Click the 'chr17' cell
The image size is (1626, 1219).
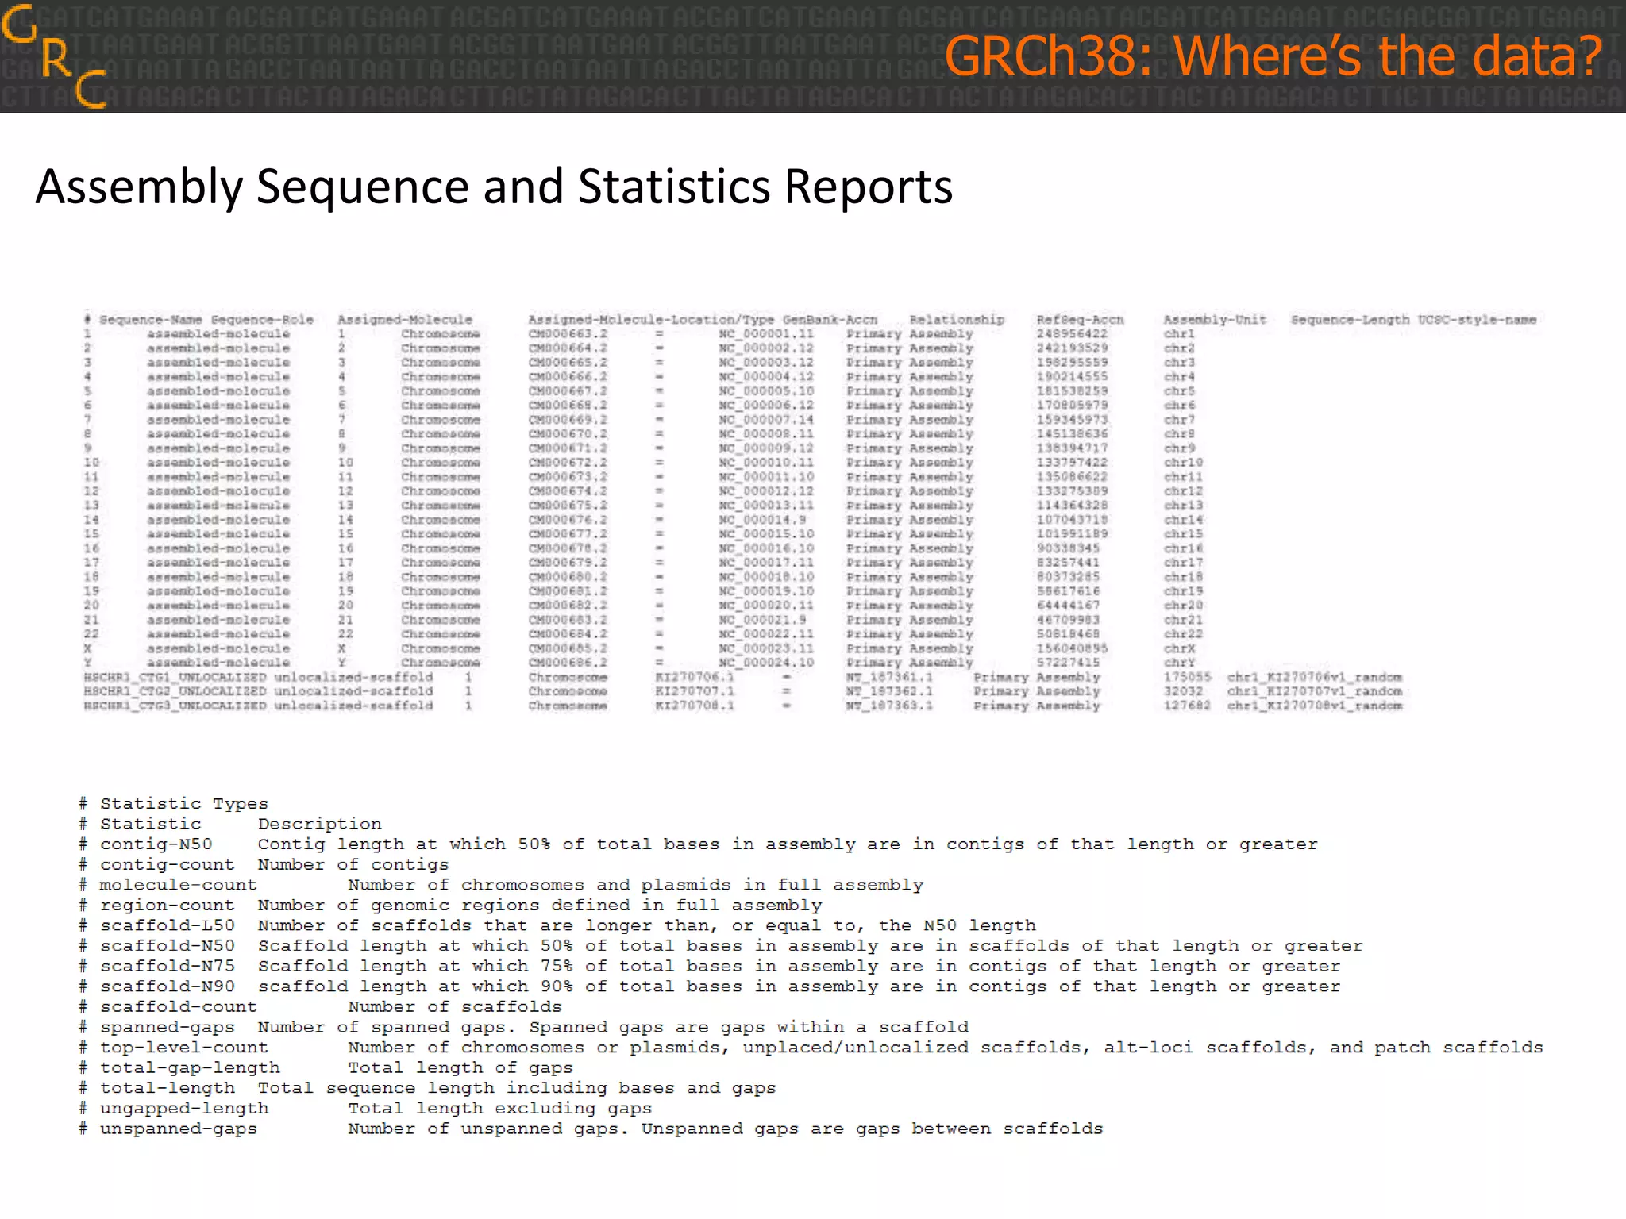click(1183, 563)
